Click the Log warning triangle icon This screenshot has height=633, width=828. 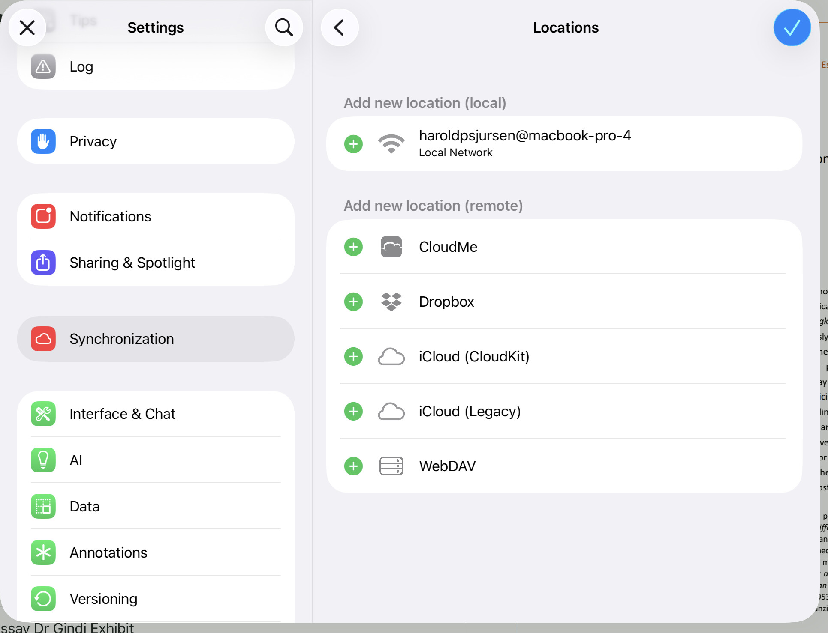[43, 67]
